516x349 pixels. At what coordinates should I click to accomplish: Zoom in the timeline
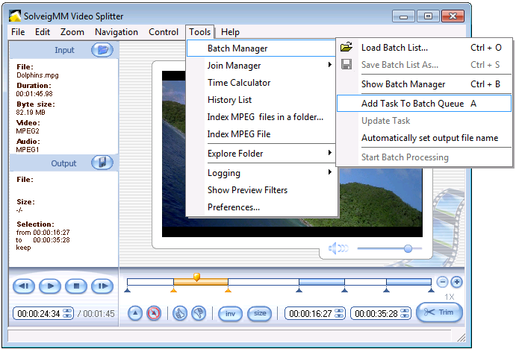point(456,282)
